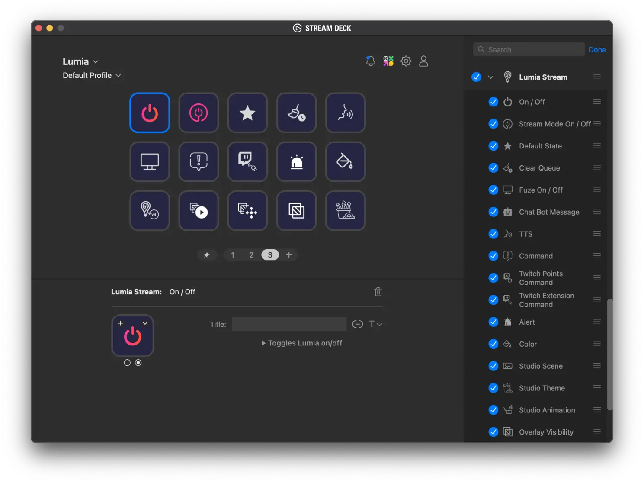The height and width of the screenshot is (483, 644).
Task: Open the title font T dropdown
Action: click(375, 324)
